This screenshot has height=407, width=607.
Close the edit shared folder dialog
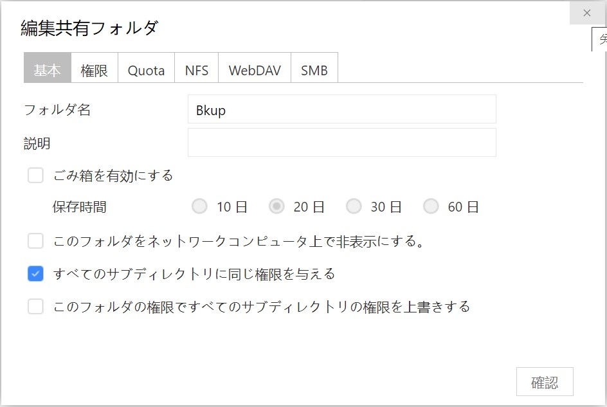(x=586, y=13)
